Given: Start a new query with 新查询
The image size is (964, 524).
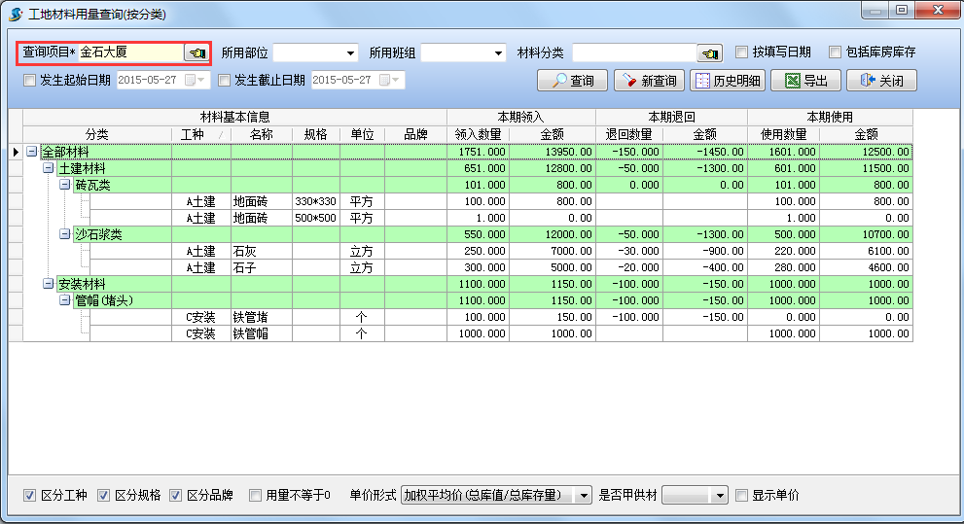Looking at the screenshot, I should 648,81.
